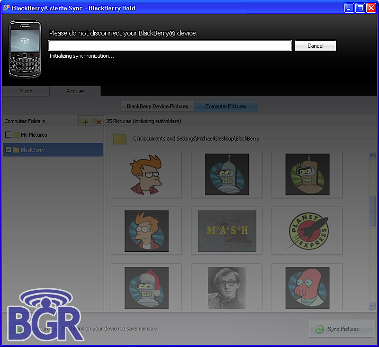
Task: Click the remove folder icon with red X
Action: point(98,121)
